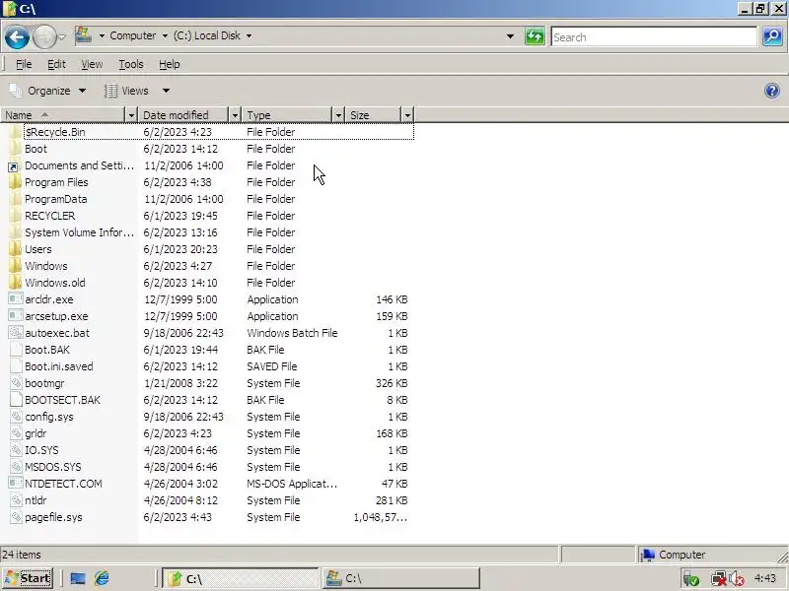Select the config.sys file icon
Screen dimensions: 789x591
click(16, 417)
